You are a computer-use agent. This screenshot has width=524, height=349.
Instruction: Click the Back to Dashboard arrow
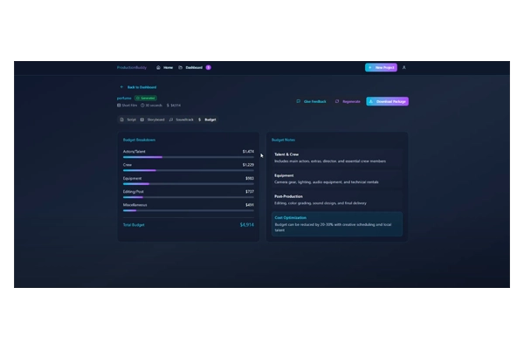click(121, 87)
